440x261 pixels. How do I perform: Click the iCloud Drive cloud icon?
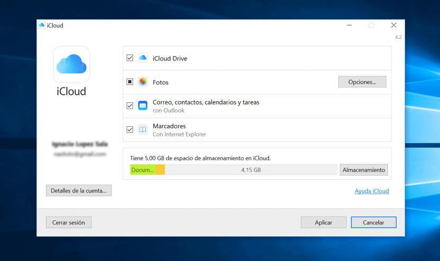143,58
